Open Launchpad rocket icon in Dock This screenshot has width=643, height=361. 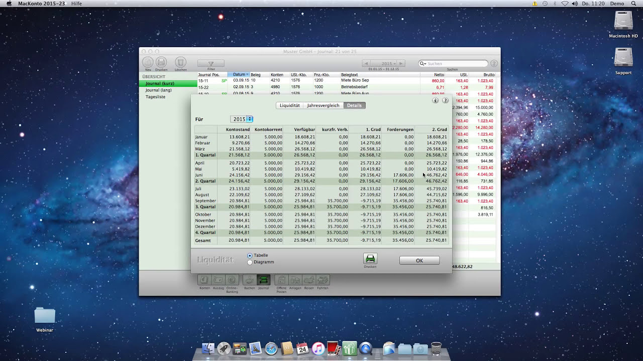[224, 348]
